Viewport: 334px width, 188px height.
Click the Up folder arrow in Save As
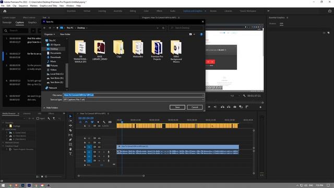pos(57,28)
